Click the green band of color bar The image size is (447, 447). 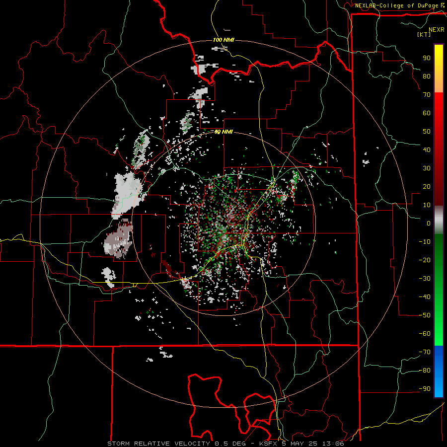point(439,290)
